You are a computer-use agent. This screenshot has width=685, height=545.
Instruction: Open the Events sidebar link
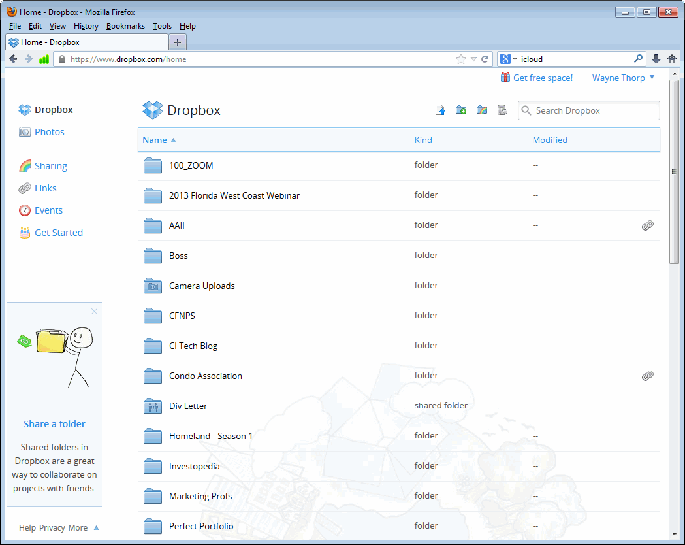click(48, 210)
